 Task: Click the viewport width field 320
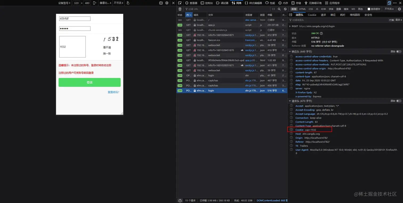(76, 3)
